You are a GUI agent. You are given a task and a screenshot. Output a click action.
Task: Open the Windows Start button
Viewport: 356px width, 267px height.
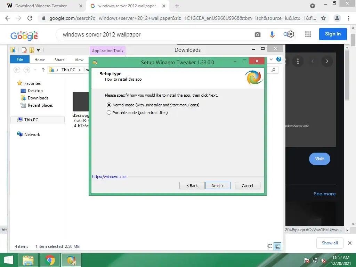9,260
